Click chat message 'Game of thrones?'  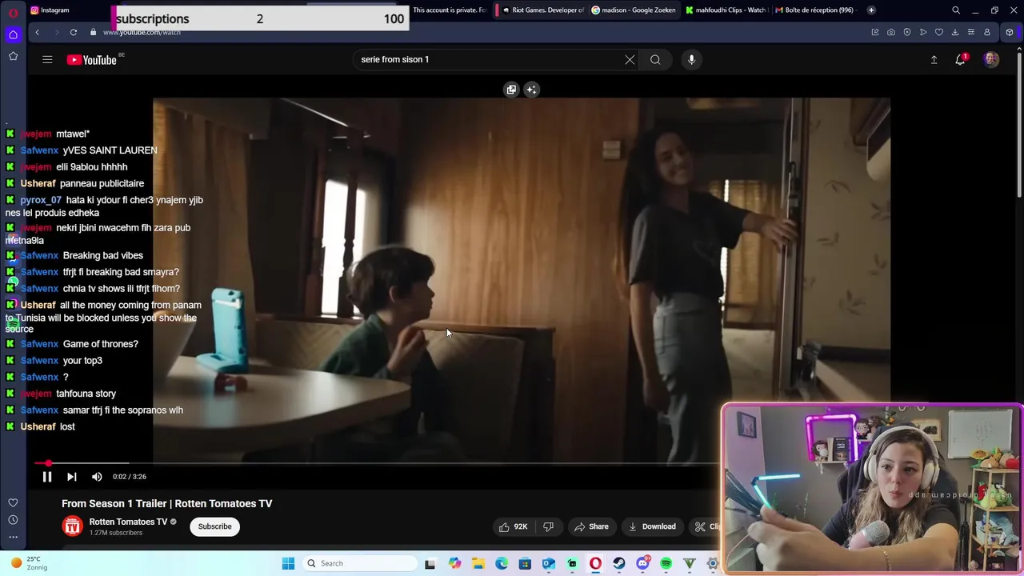tap(101, 344)
